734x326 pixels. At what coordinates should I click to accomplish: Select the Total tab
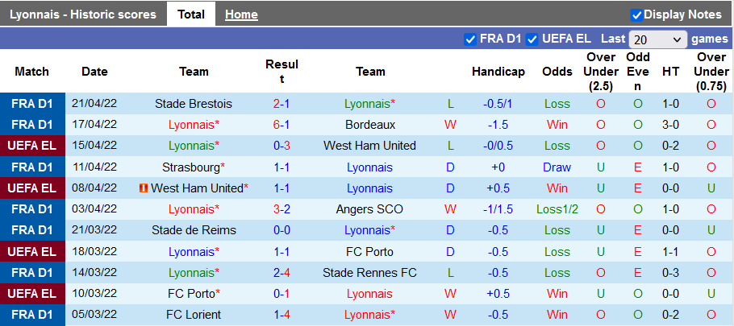click(x=190, y=14)
